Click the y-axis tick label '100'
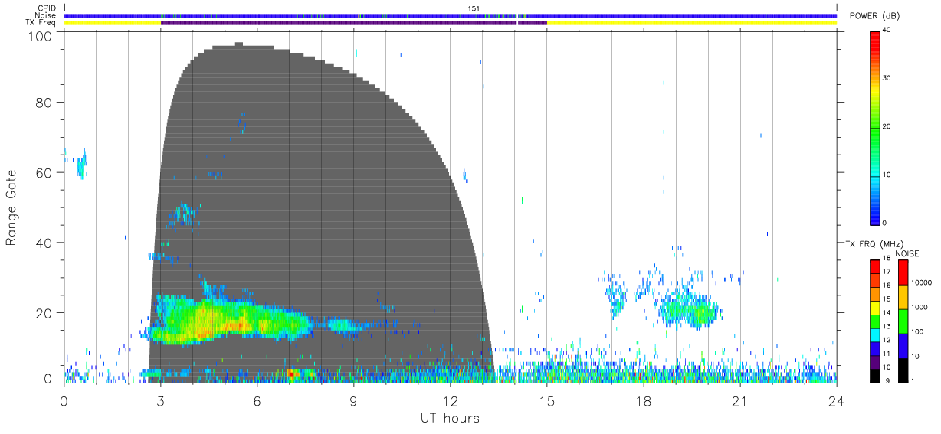The height and width of the screenshot is (434, 941). click(40, 36)
